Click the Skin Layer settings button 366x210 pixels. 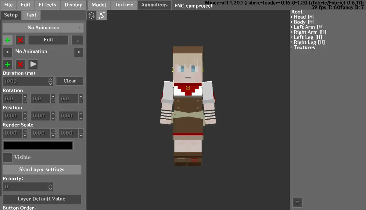click(x=42, y=170)
